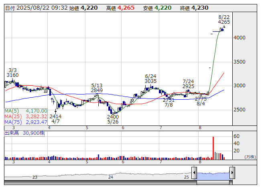This screenshot has height=189, width=262.
Task: Click the 4000 price axis label
Action: click(x=240, y=38)
